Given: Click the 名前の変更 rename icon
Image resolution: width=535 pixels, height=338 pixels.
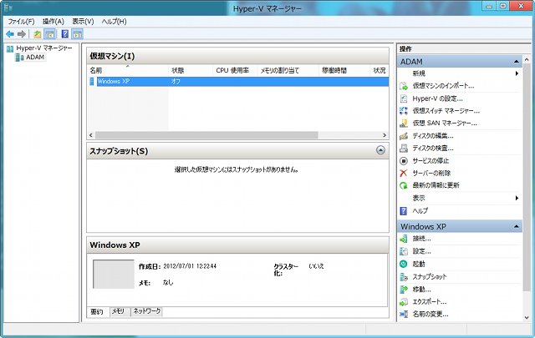Looking at the screenshot, I should tap(404, 314).
